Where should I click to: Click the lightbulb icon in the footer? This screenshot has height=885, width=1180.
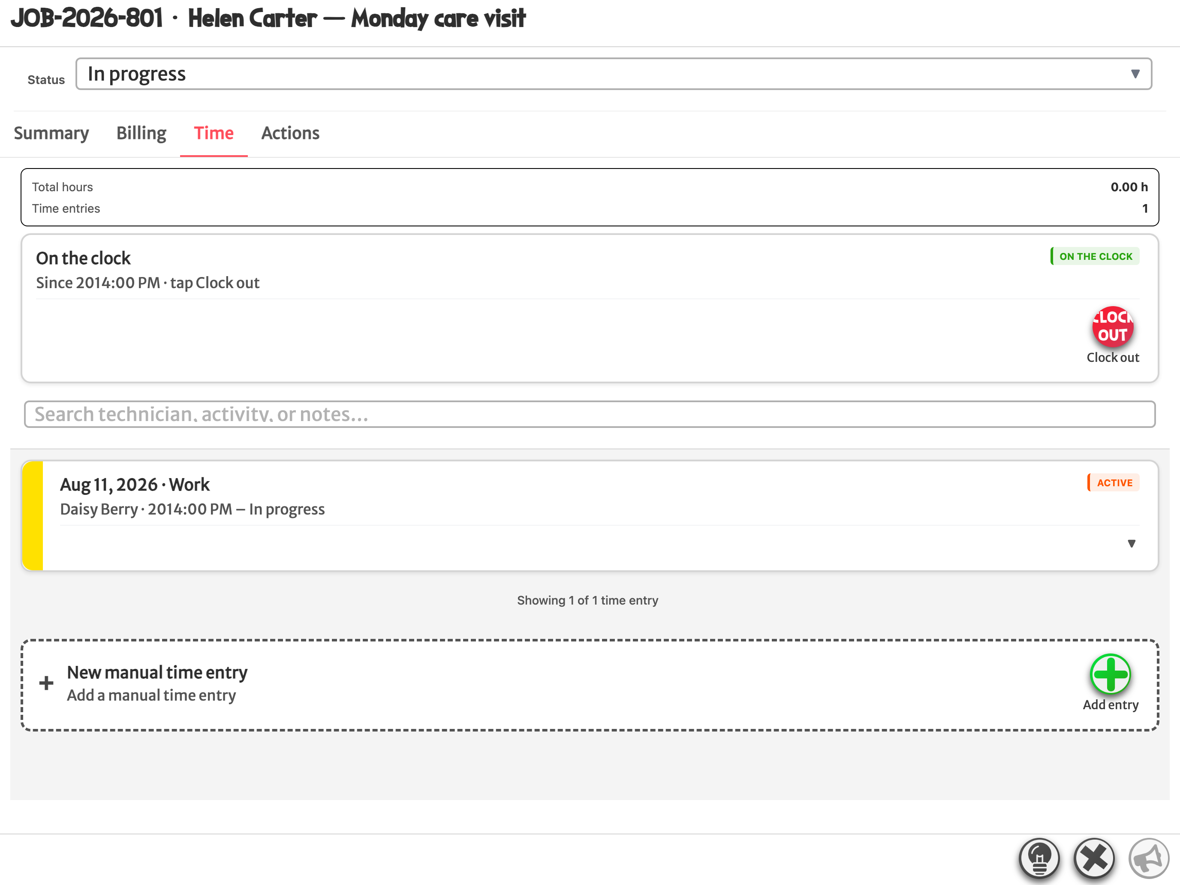[1039, 858]
